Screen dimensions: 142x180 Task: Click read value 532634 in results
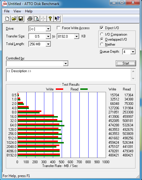coord(128,125)
